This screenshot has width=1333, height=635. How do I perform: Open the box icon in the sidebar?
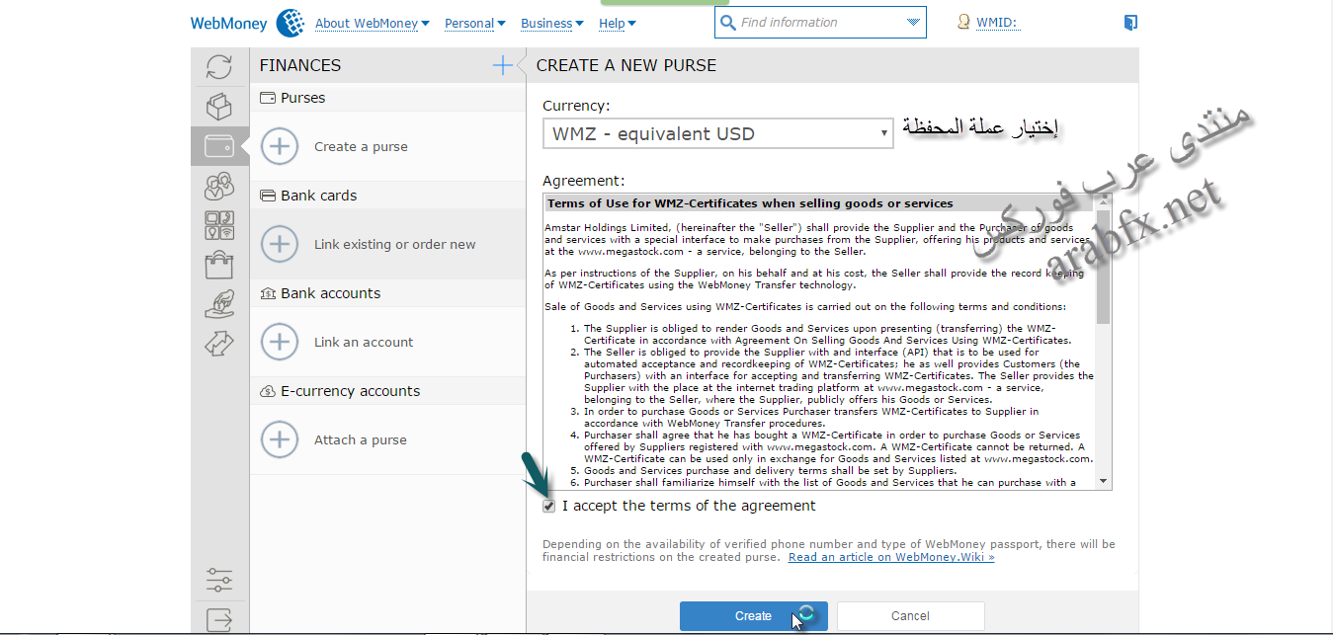click(218, 106)
